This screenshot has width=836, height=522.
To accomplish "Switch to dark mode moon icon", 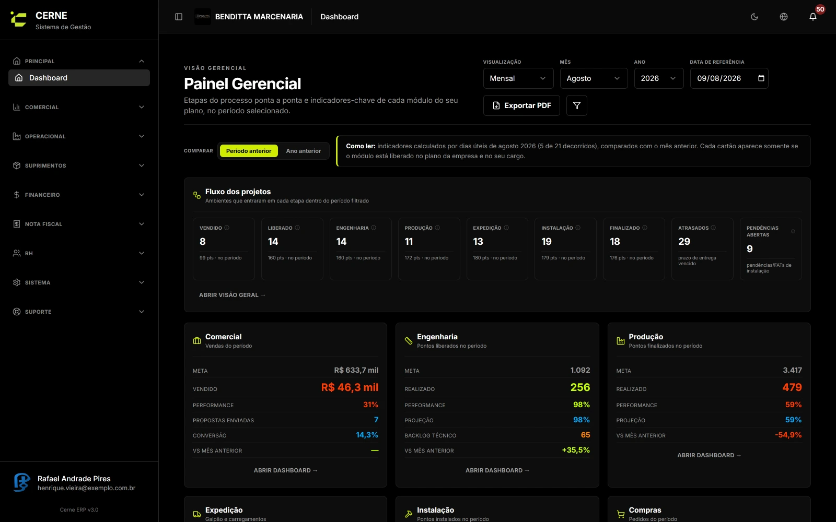I will (x=754, y=17).
